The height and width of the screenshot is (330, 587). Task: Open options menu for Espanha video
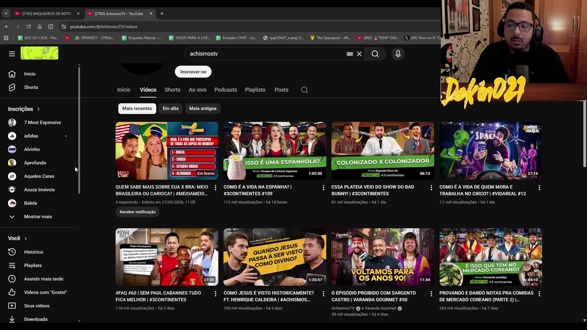tap(323, 187)
